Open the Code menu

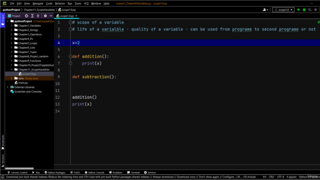[49, 3]
